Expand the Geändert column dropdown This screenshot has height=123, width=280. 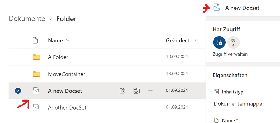pos(195,40)
